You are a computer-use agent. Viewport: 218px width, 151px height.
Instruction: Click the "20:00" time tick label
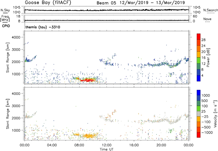tap(161, 145)
